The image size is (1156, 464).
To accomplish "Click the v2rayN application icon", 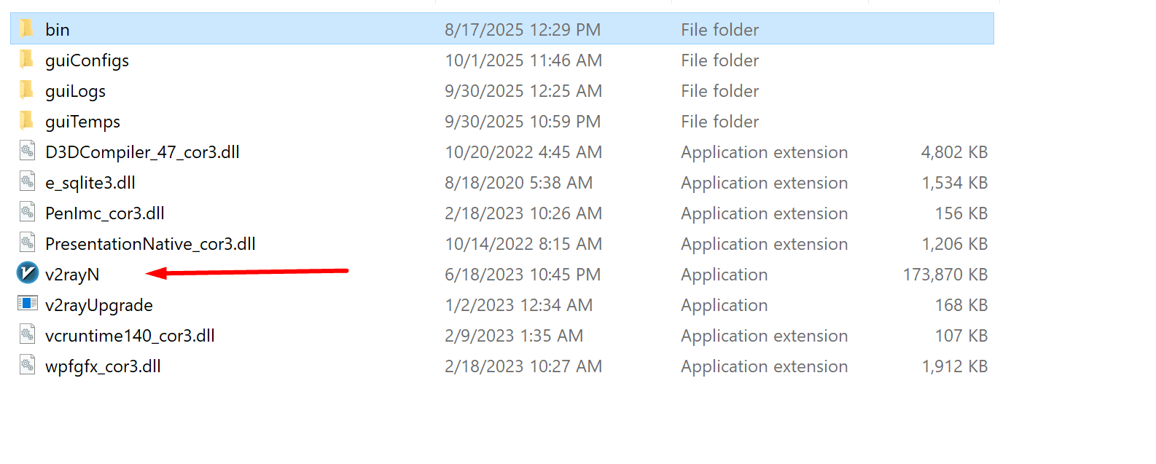I will coord(28,273).
